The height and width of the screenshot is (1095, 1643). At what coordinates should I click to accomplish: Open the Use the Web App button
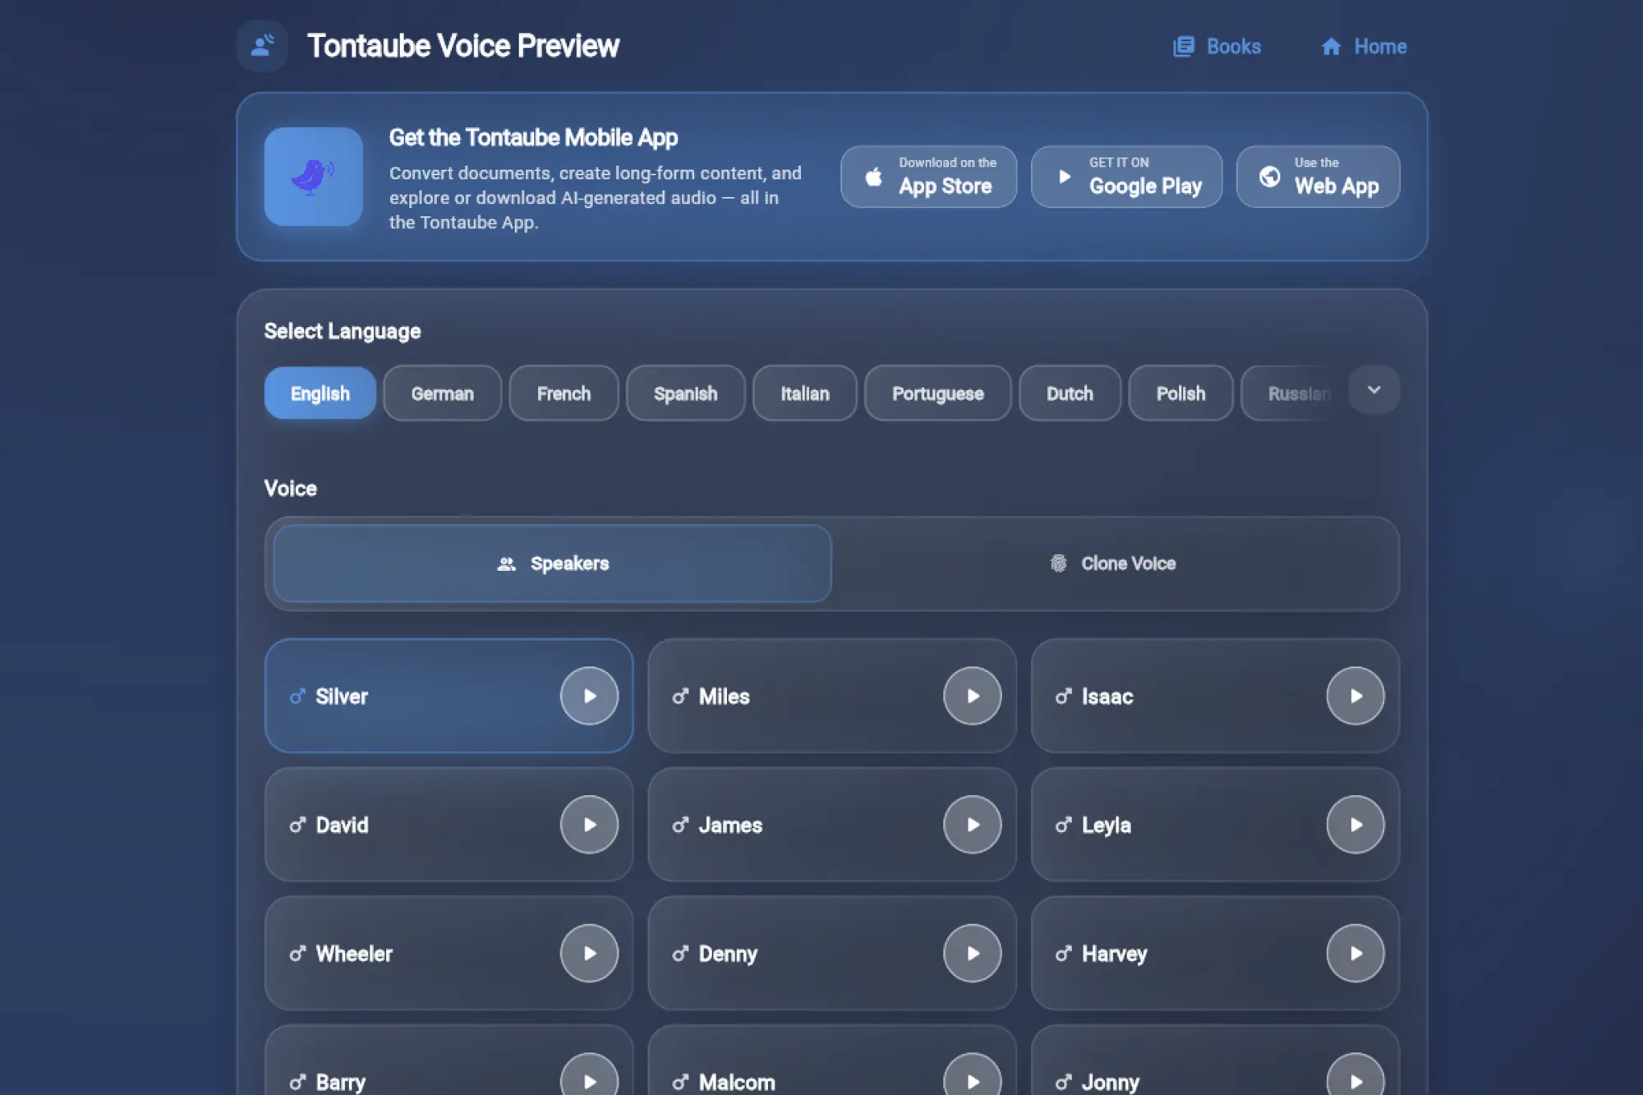coord(1318,177)
